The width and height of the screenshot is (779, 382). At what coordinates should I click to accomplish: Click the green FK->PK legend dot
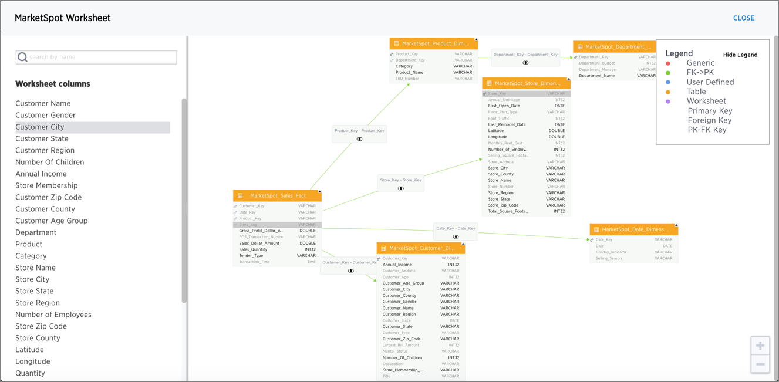point(668,73)
